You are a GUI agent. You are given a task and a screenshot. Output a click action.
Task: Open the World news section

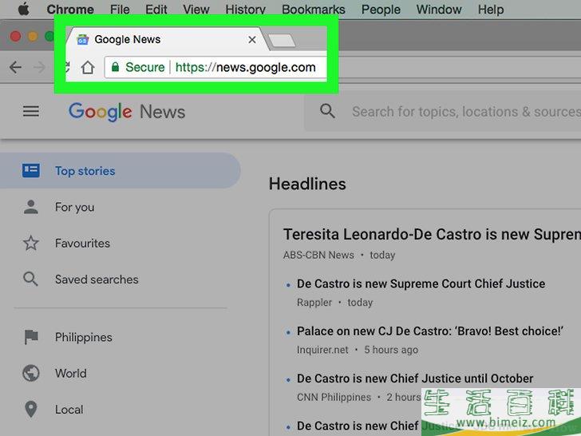(71, 373)
